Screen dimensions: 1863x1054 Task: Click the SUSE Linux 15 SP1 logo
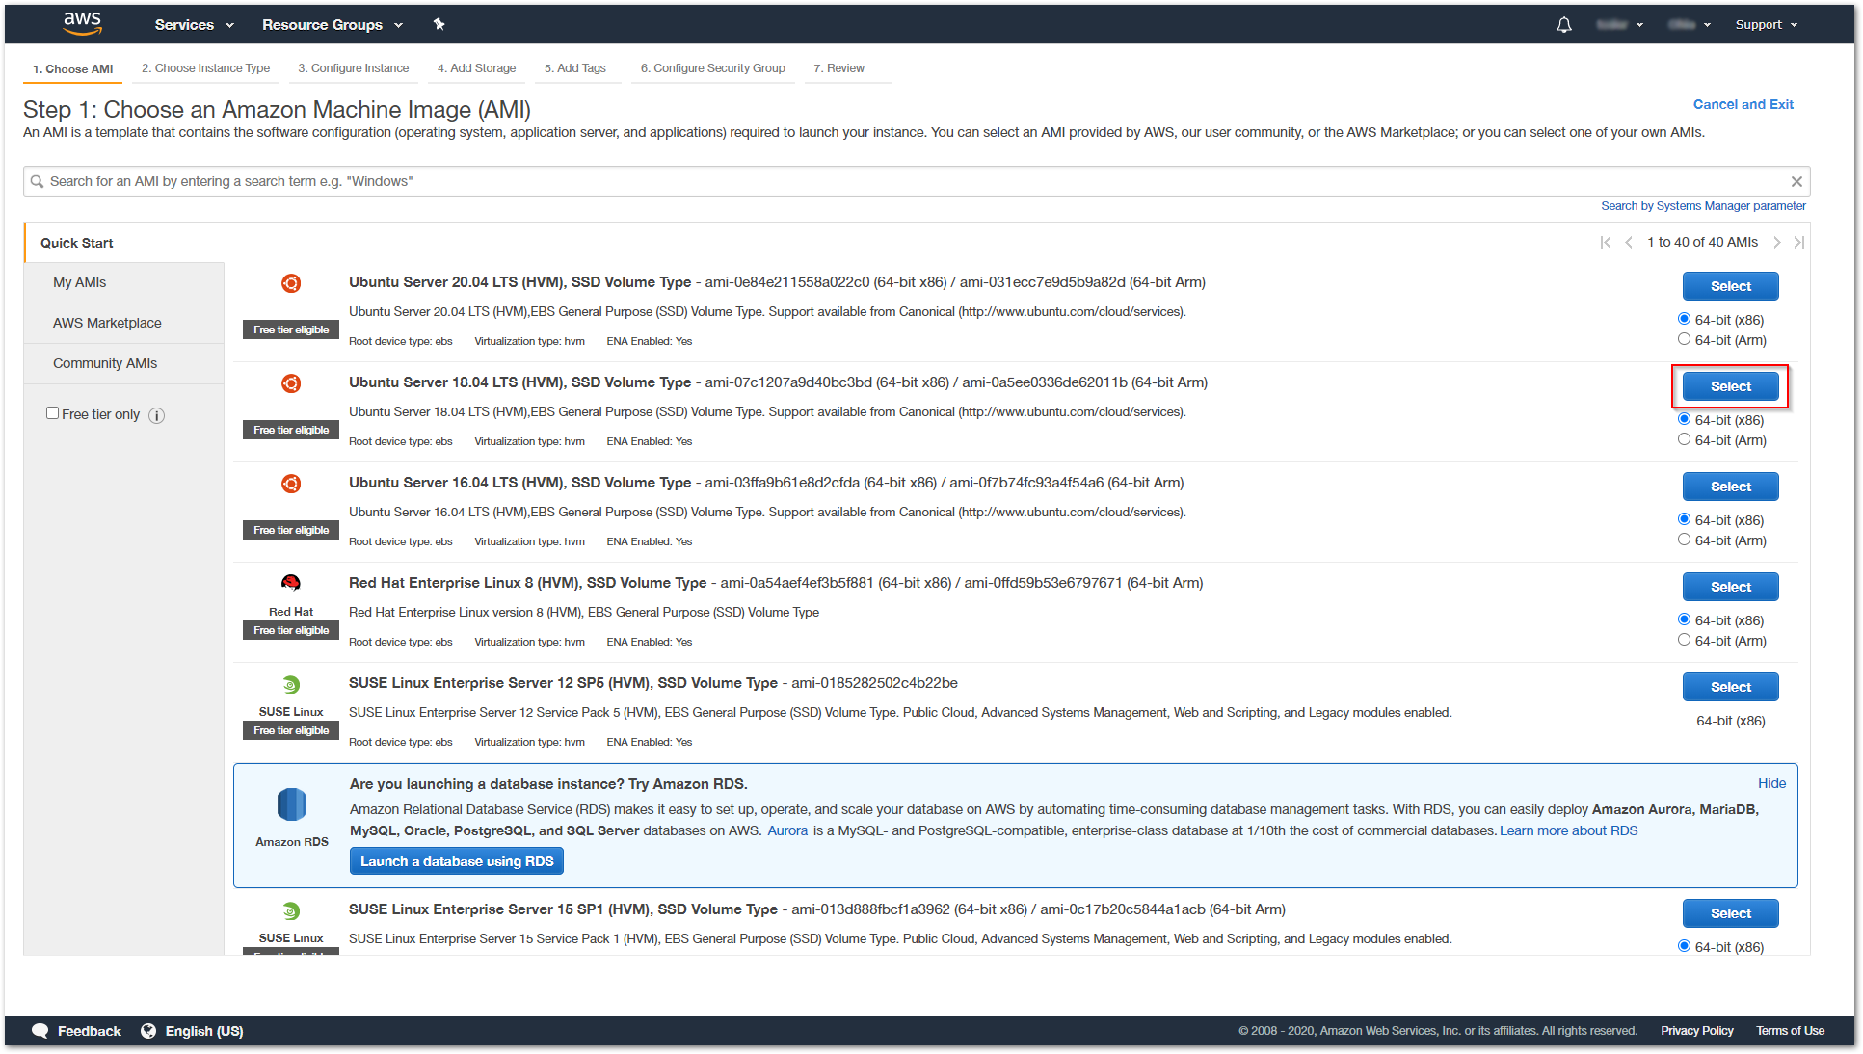(x=291, y=911)
